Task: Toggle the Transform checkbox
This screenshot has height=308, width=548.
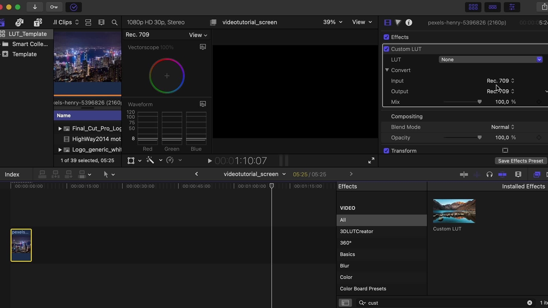Action: tap(387, 151)
